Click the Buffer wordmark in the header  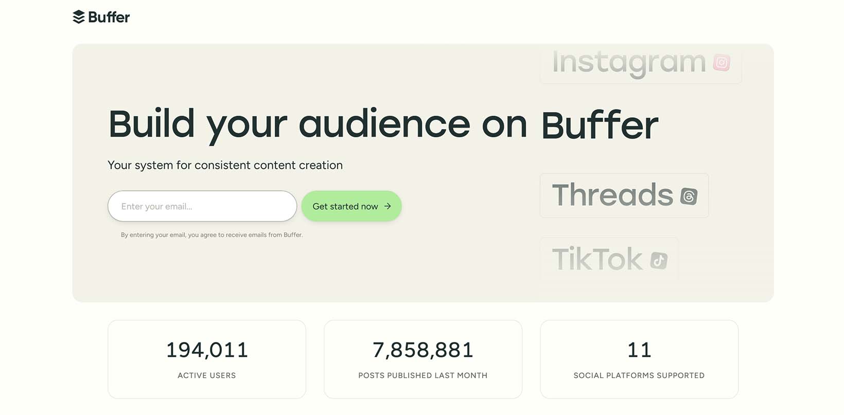pos(109,17)
